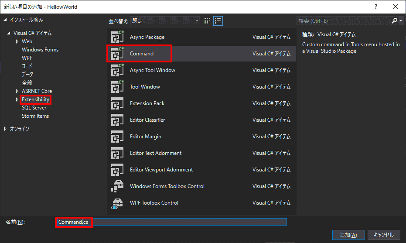Click the Async Tool Window template icon
The height and width of the screenshot is (243, 406).
(118, 70)
